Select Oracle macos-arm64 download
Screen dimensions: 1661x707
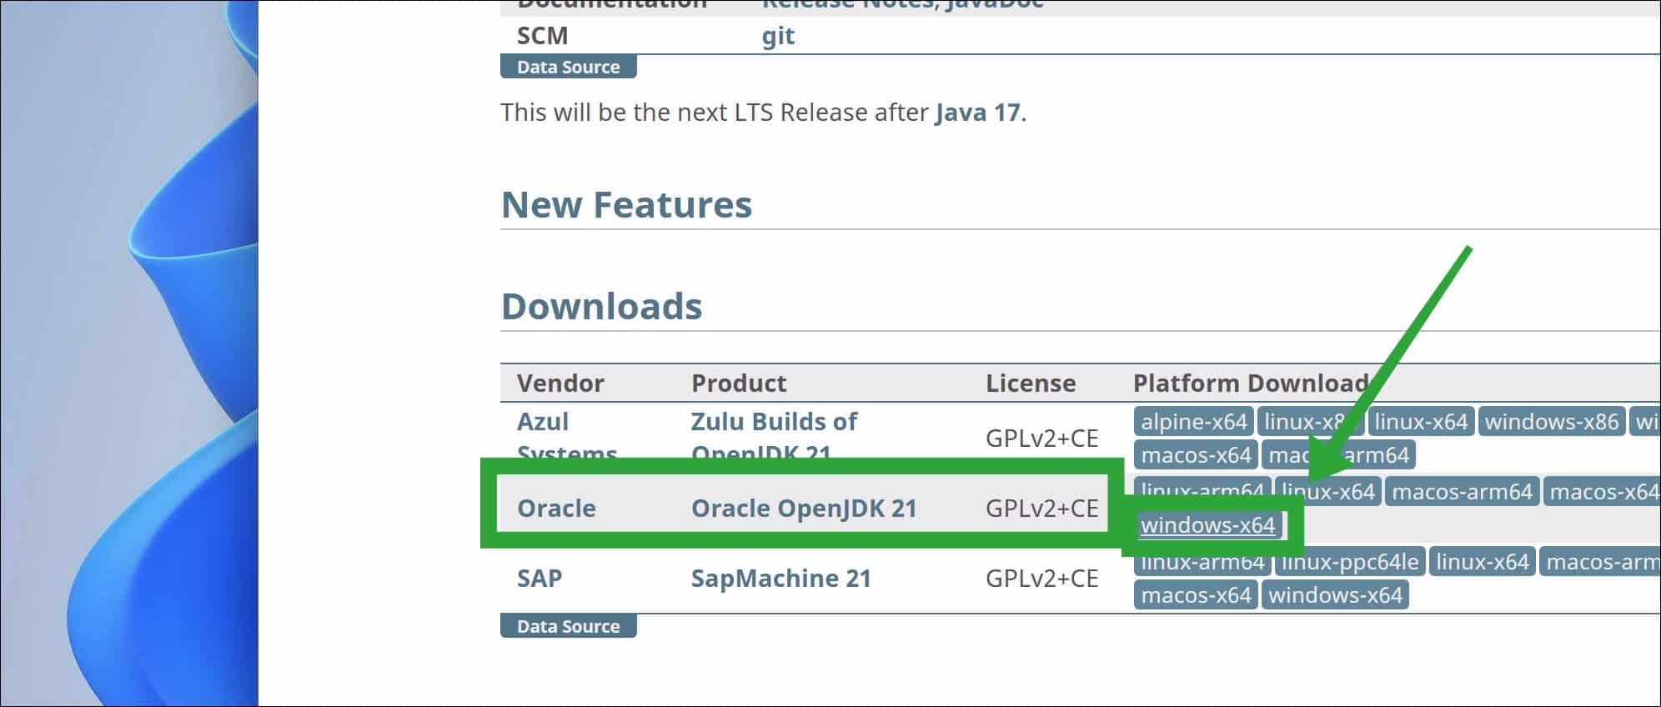(x=1462, y=492)
